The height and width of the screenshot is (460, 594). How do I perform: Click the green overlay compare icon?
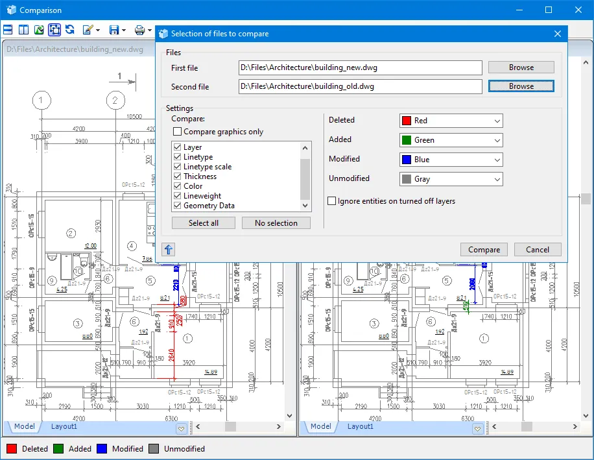click(x=39, y=30)
